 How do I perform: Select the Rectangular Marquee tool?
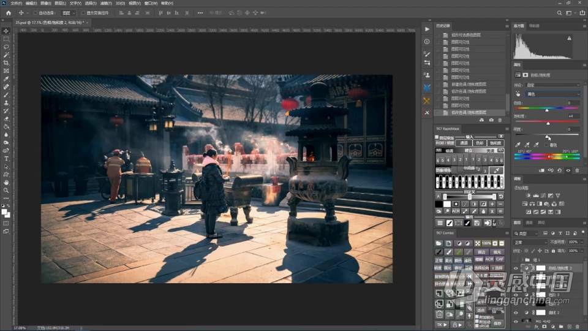(6, 39)
